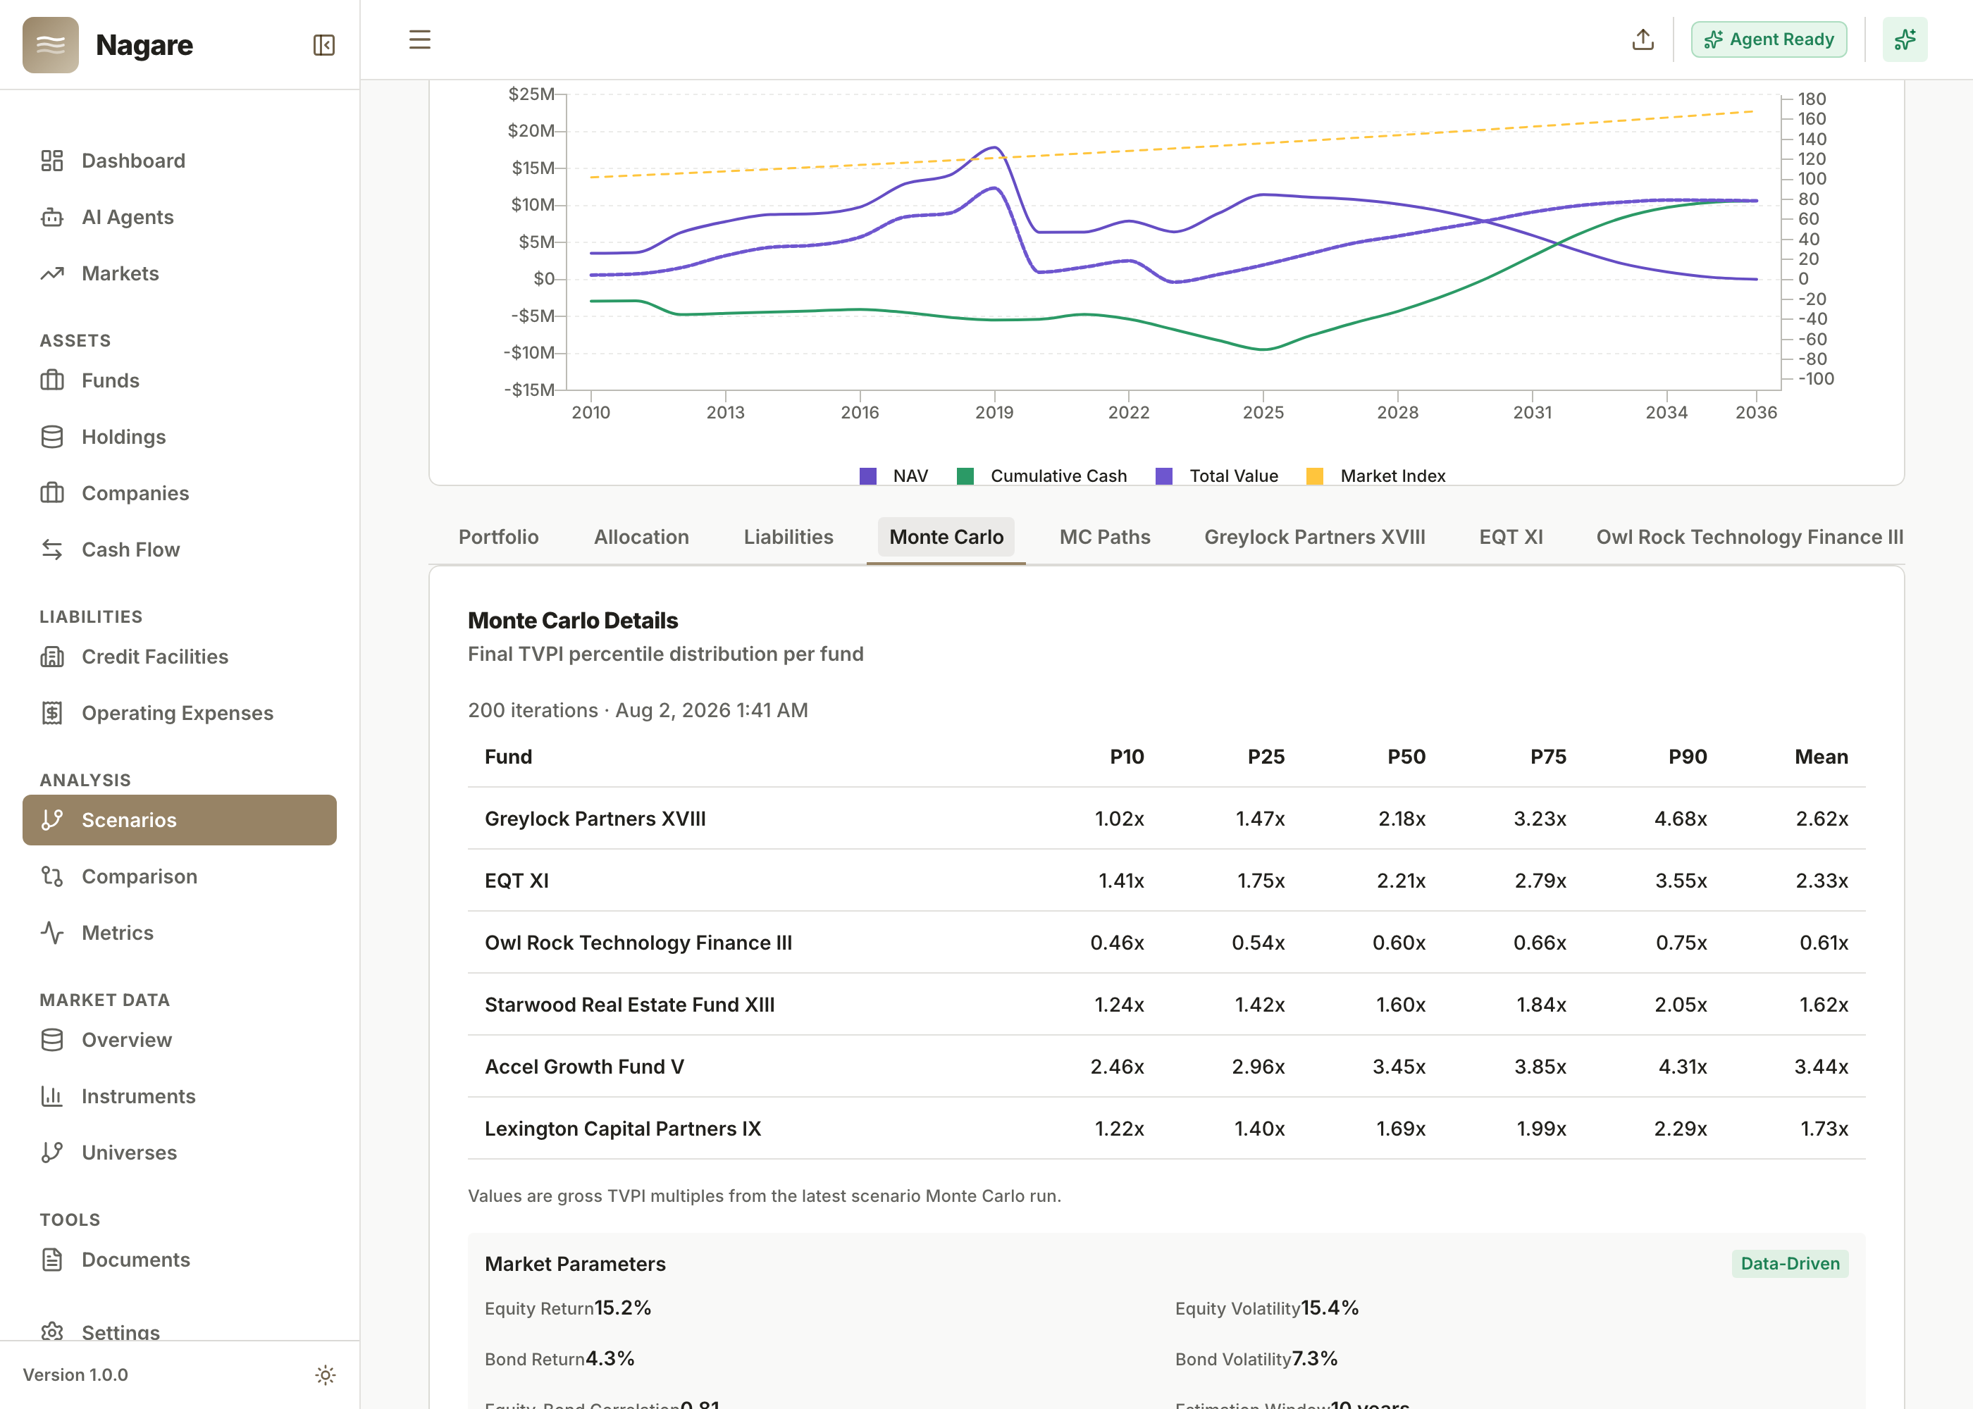Viewport: 1973px width, 1409px height.
Task: Open the Greylock Partners XVIII tab
Action: point(1316,537)
